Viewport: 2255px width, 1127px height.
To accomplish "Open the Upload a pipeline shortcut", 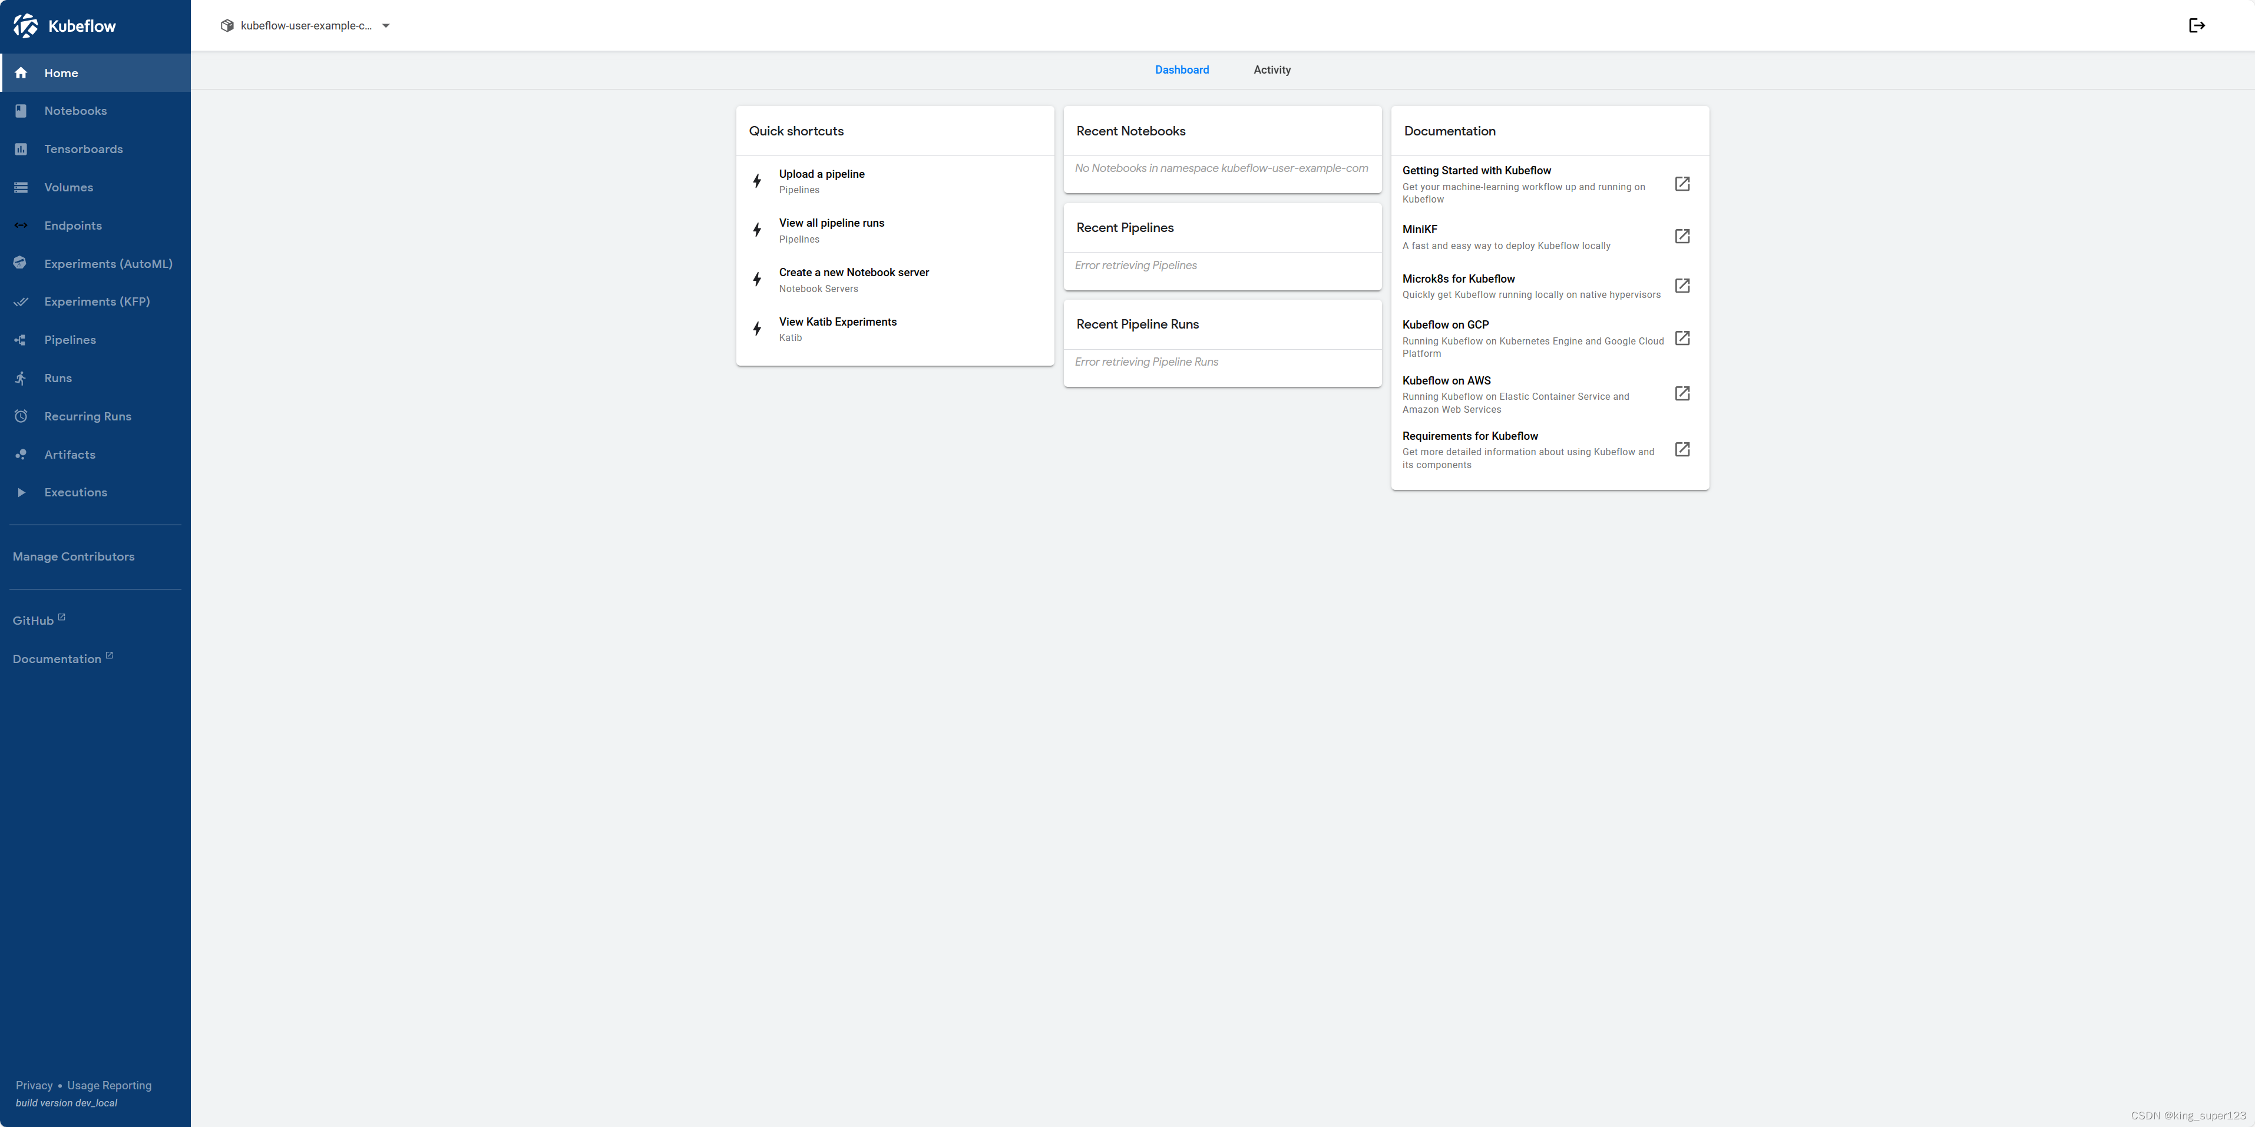I will tap(821, 174).
